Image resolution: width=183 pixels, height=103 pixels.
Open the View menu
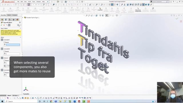[x=25, y=2]
